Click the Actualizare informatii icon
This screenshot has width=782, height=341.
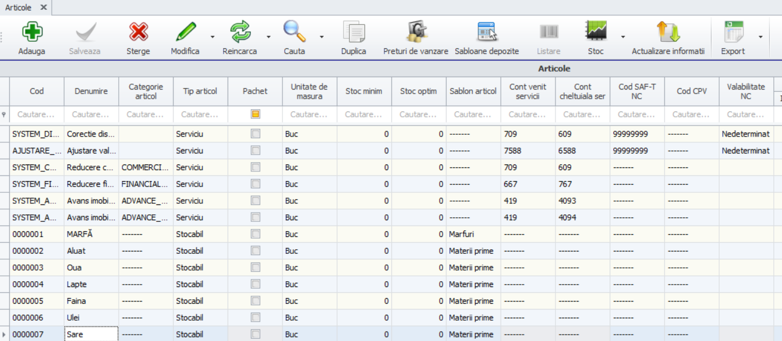pos(668,32)
